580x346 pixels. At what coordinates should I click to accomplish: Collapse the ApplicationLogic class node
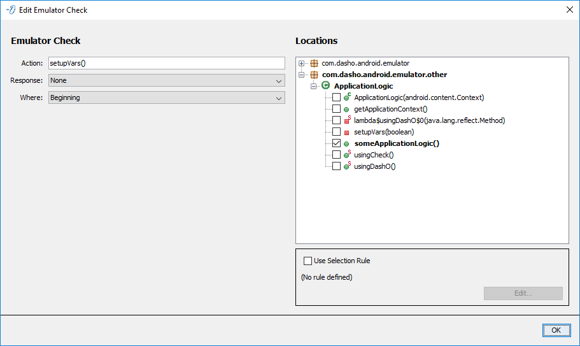pyautogui.click(x=314, y=86)
